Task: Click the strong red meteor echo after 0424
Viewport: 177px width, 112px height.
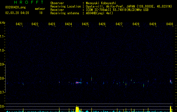Action: (77, 83)
